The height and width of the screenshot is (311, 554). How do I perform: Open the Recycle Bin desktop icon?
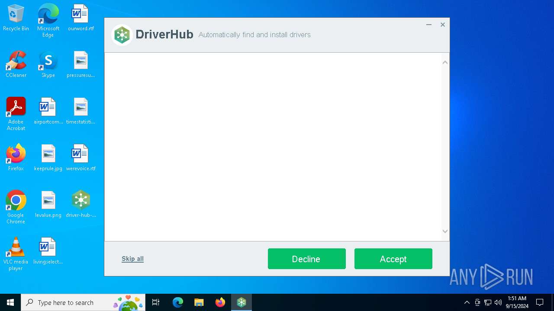click(x=16, y=18)
